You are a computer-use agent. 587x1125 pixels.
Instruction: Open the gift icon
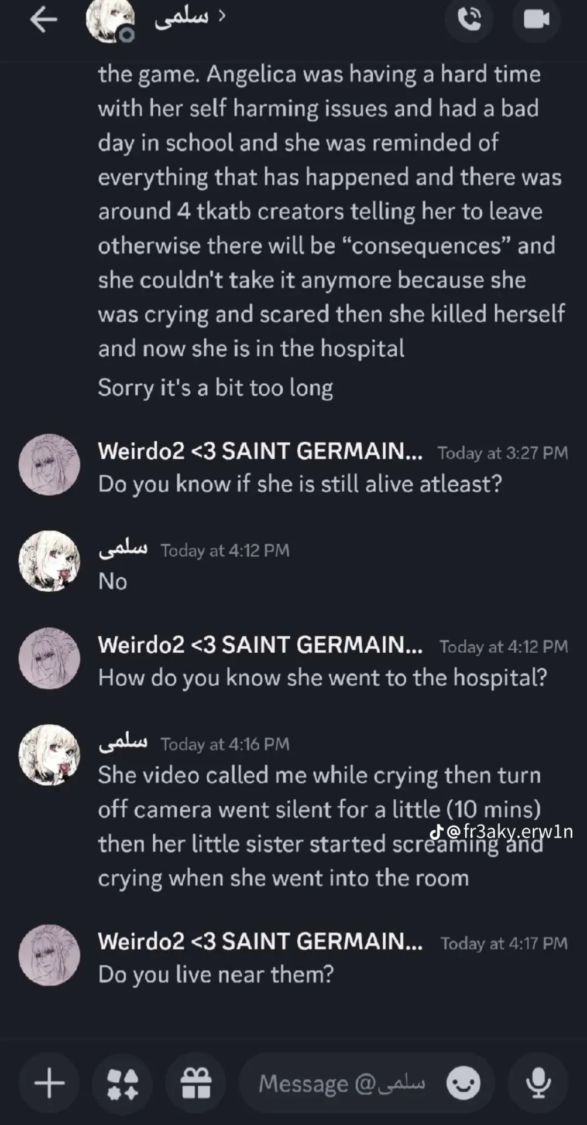tap(195, 1083)
